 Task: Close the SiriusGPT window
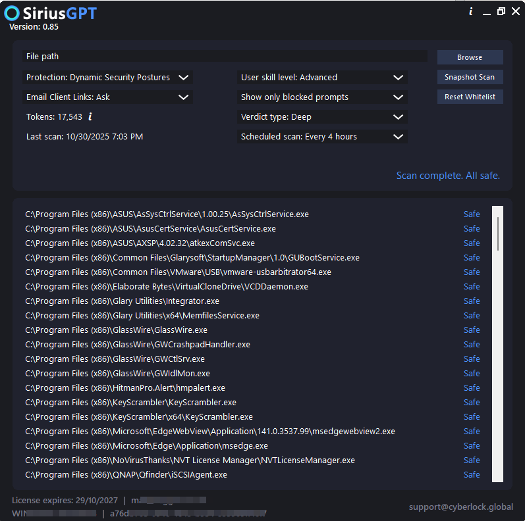click(516, 11)
